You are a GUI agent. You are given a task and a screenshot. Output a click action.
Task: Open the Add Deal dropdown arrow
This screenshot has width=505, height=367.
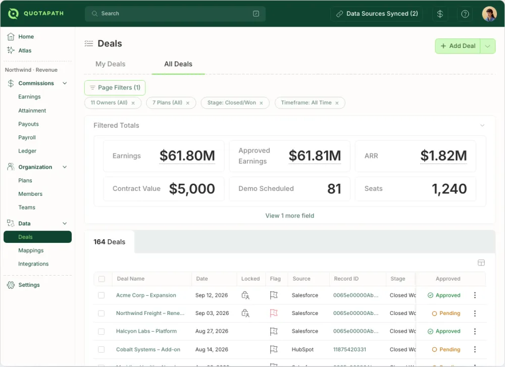coord(488,46)
